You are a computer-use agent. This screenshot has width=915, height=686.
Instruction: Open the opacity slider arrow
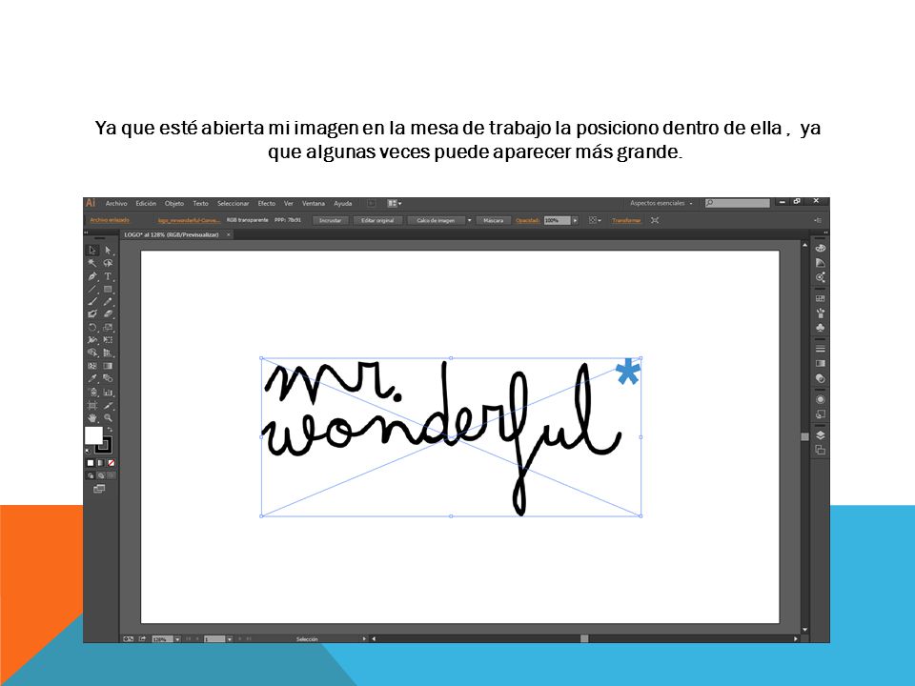(x=575, y=220)
